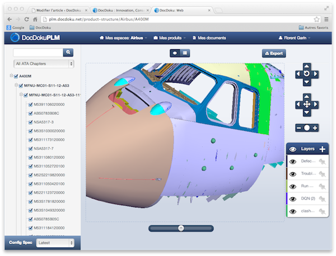This screenshot has height=256, width=336.
Task: Hide the DQN (2) layer
Action: 292,198
